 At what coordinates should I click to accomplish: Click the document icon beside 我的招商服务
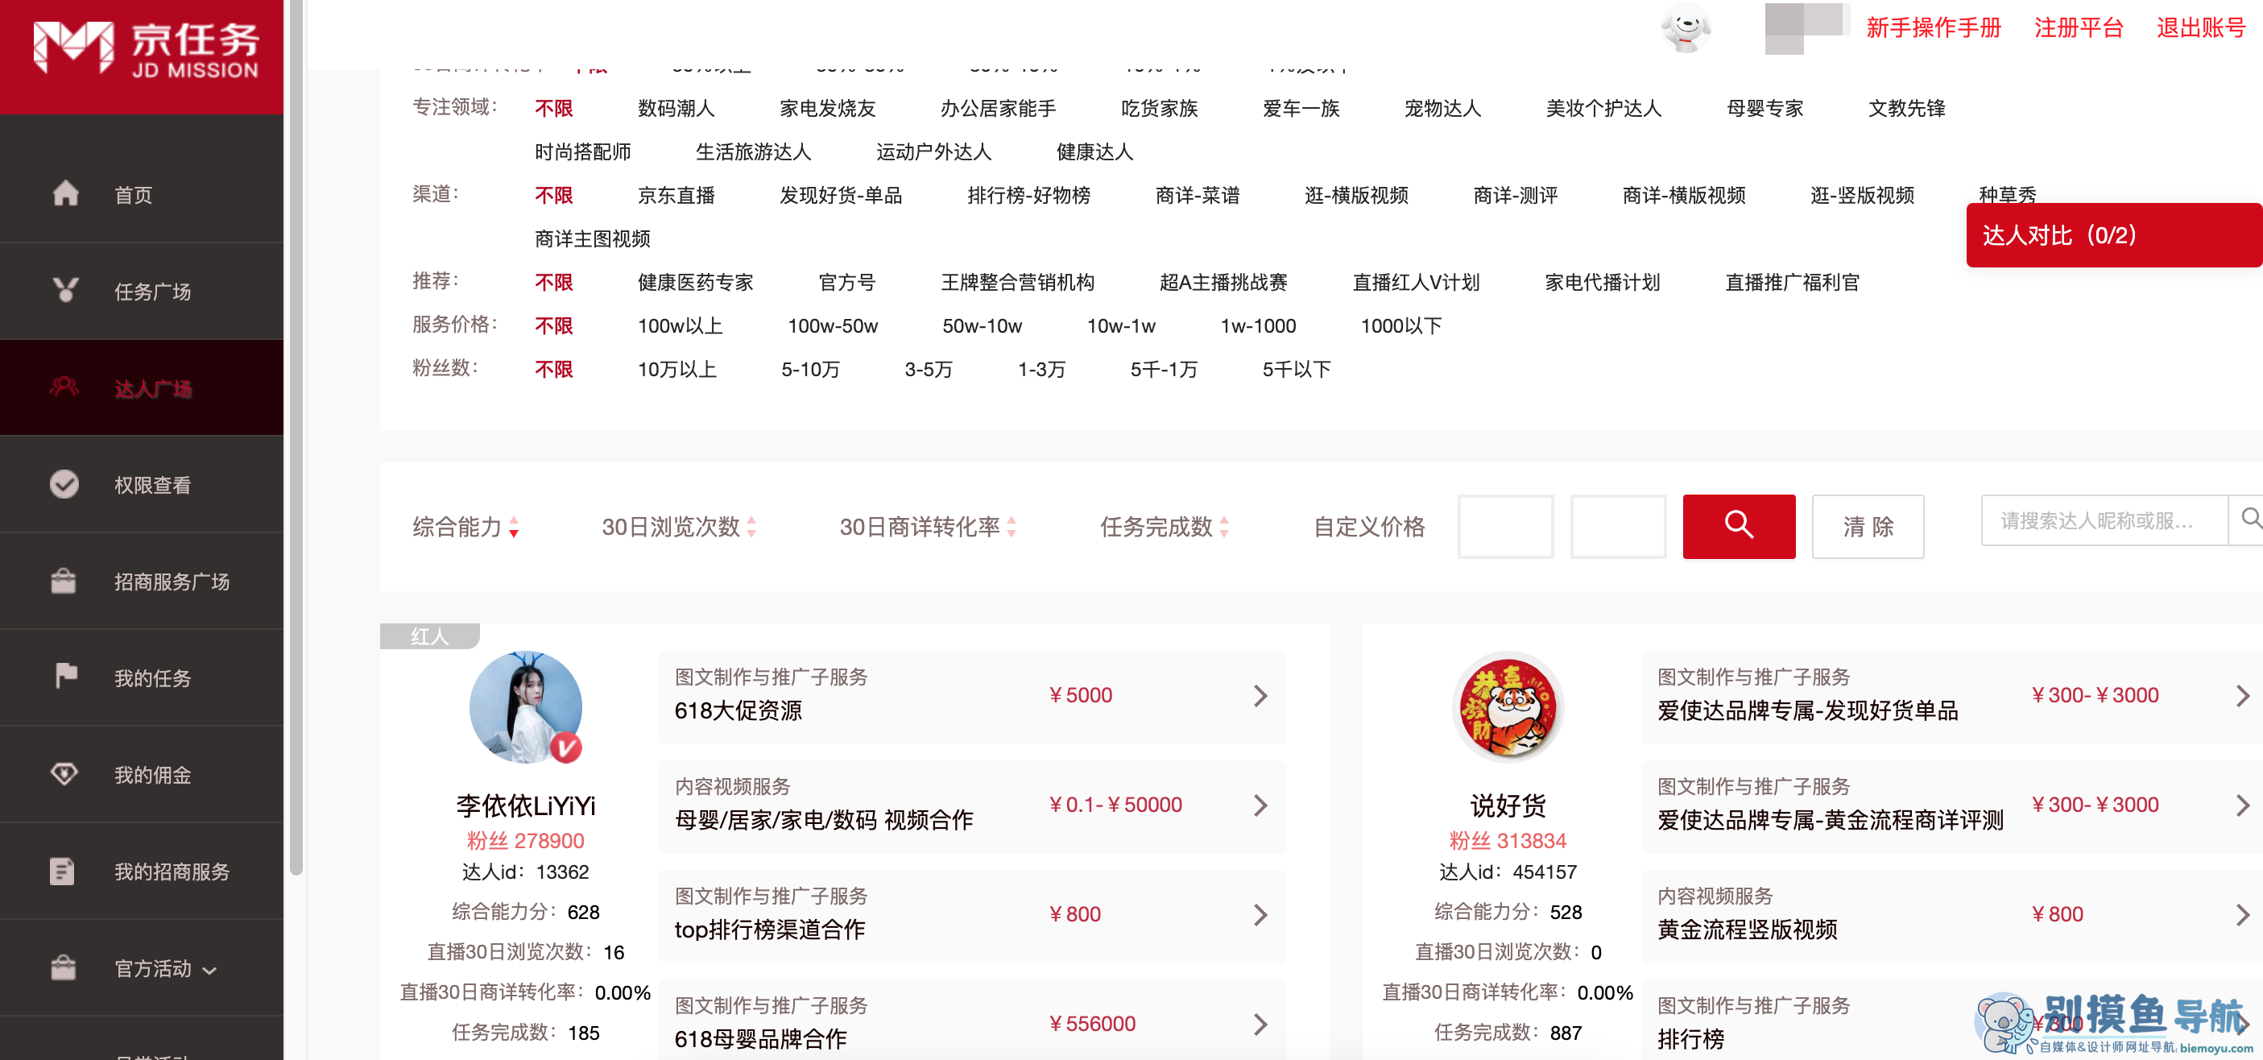click(x=62, y=871)
